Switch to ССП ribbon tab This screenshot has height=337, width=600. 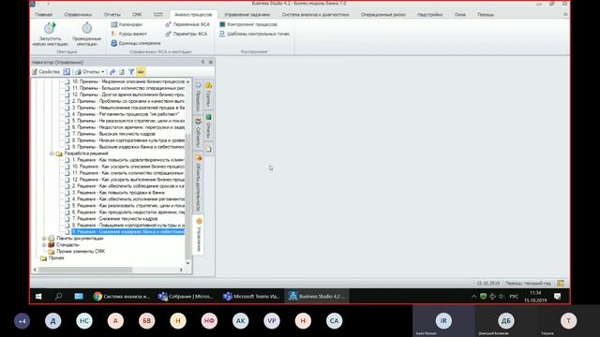click(158, 15)
